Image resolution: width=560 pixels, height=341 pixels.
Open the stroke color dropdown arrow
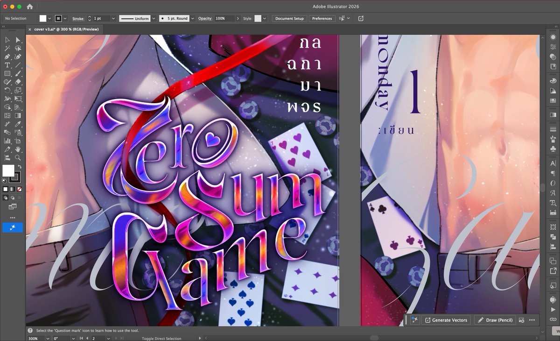click(x=65, y=19)
